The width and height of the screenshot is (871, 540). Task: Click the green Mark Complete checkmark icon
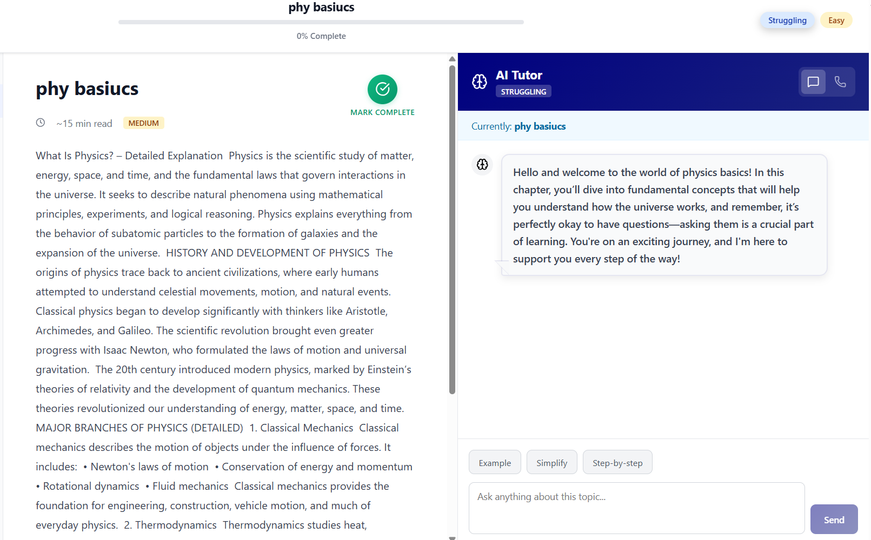(382, 89)
